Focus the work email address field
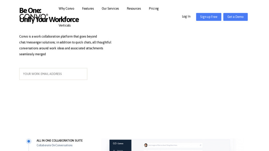 [x=53, y=74]
